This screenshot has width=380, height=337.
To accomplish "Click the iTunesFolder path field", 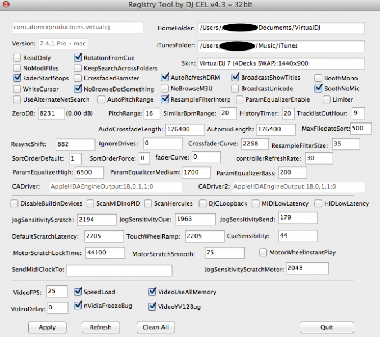I will click(x=282, y=45).
